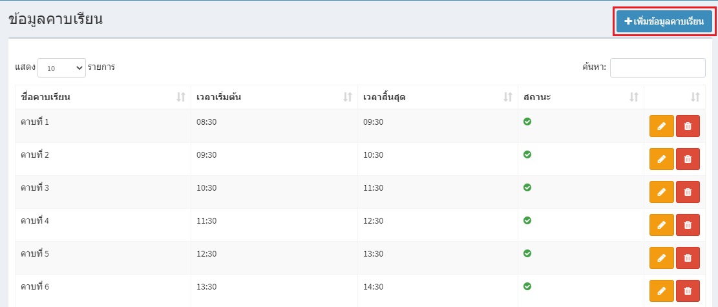Edit คาบที่ 2 with the pencil icon

[661, 159]
